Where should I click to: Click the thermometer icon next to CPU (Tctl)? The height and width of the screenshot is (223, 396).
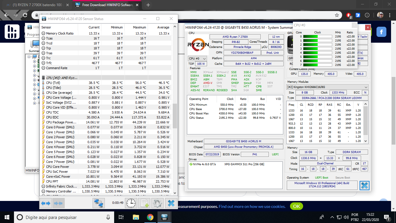43,83
